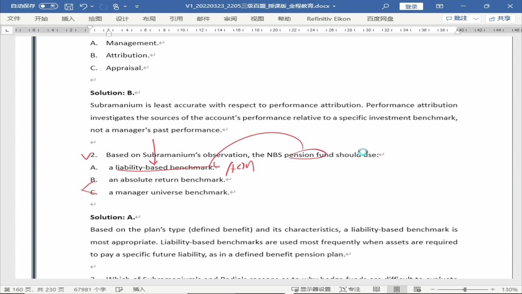Select Print Layout view button
522x294 pixels.
[397, 289]
